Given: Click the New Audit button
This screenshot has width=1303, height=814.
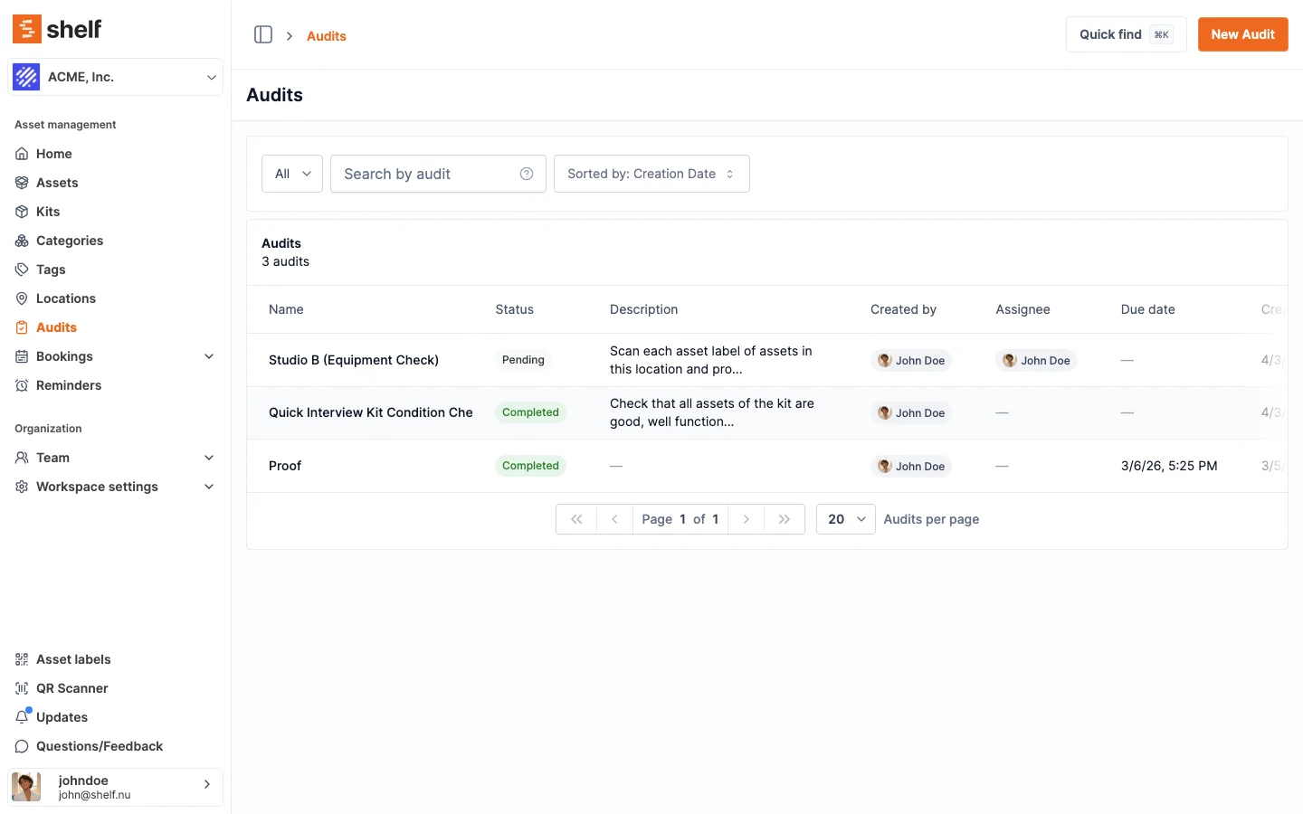Looking at the screenshot, I should (x=1242, y=34).
